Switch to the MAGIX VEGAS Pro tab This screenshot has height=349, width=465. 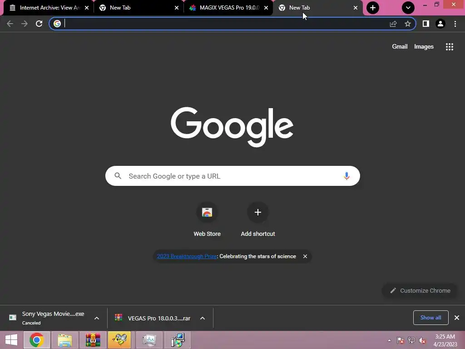click(228, 8)
